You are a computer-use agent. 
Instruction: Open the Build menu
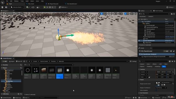click(27, 1)
